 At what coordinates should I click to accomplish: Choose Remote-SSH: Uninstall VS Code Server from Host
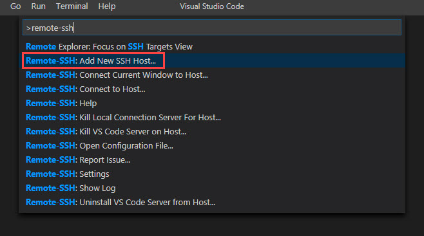click(212, 203)
